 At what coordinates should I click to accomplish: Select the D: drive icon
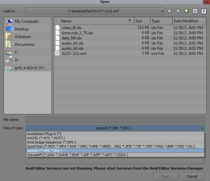coord(9,60)
